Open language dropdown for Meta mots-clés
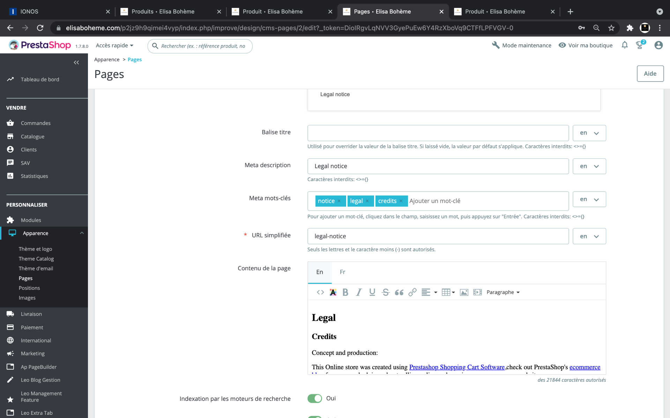670x418 pixels. (x=589, y=199)
